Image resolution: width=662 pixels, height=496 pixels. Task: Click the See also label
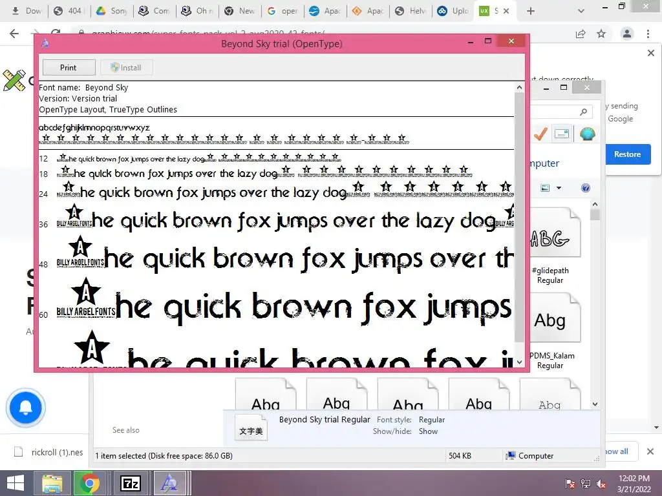coord(126,429)
